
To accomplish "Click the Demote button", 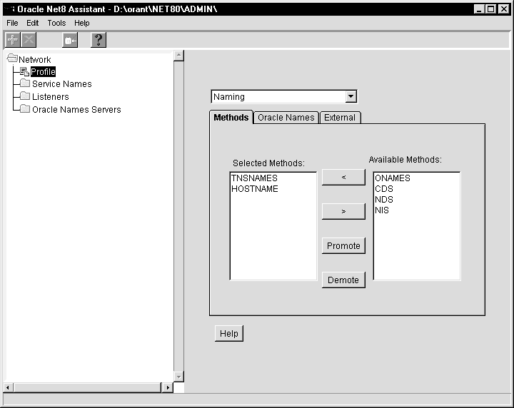I will [343, 280].
